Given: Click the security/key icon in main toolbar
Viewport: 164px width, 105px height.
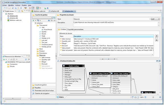Looking at the screenshot, I should click(40, 8).
